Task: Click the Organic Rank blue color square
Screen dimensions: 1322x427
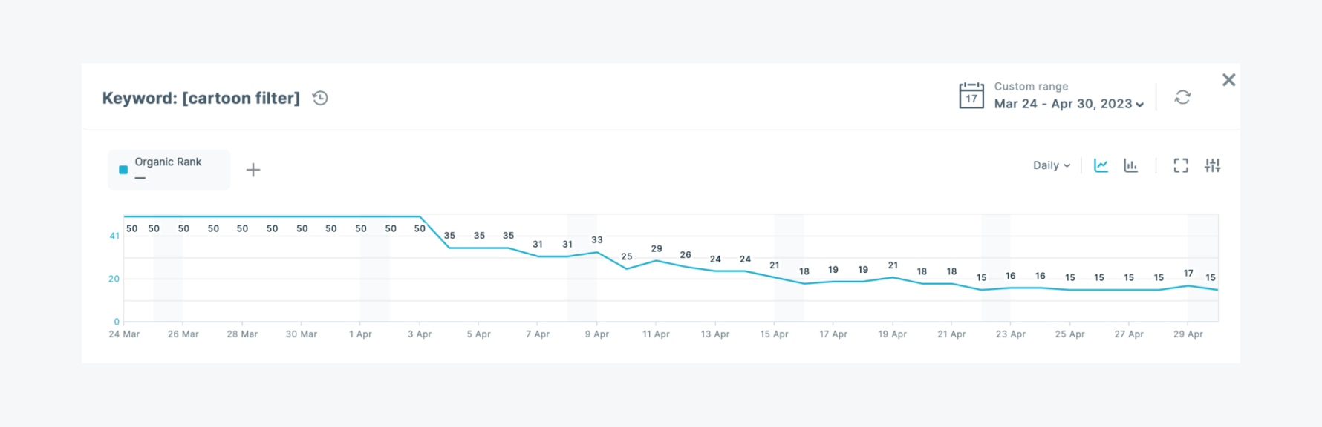Action: point(123,170)
